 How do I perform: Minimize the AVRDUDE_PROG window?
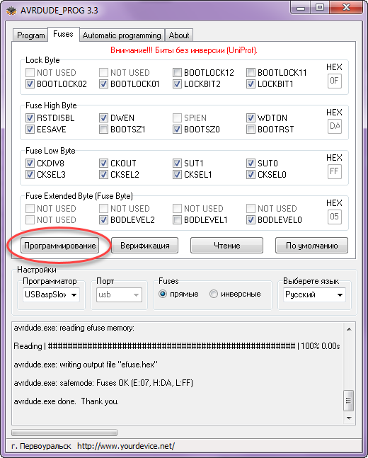301,7
